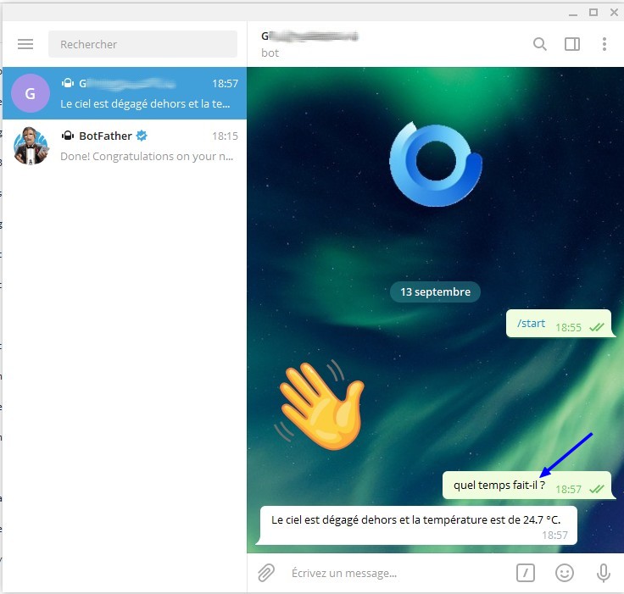Maximize the Telegram window
The width and height of the screenshot is (624, 594).
click(x=593, y=13)
